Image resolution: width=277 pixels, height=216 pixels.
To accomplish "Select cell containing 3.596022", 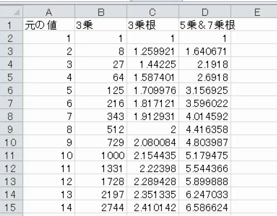I will point(205,102).
